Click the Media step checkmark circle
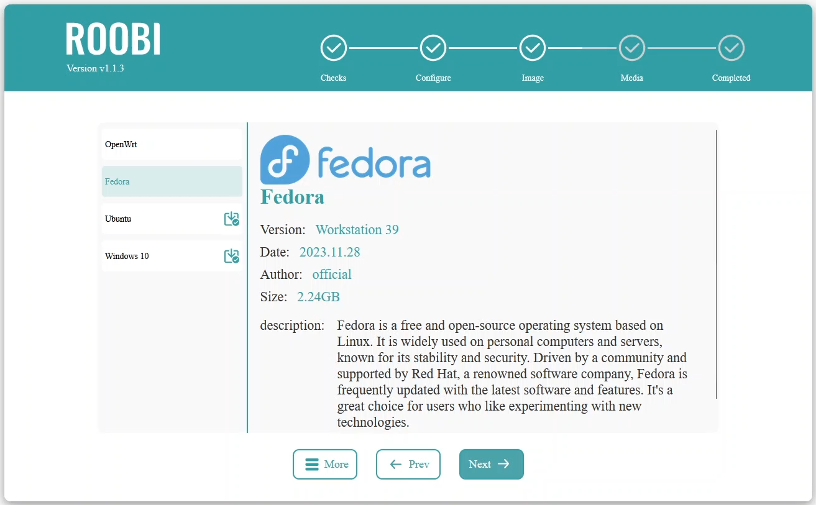The image size is (816, 505). (x=632, y=48)
